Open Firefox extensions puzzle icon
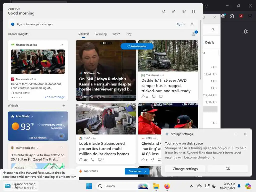Viewport: 256px width, 192px height. pos(232,16)
